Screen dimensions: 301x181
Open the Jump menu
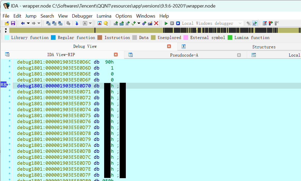(31, 16)
